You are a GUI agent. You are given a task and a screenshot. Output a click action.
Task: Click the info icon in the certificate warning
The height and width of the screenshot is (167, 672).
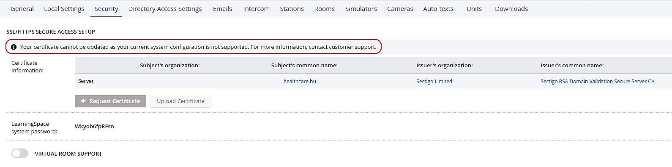pos(14,47)
